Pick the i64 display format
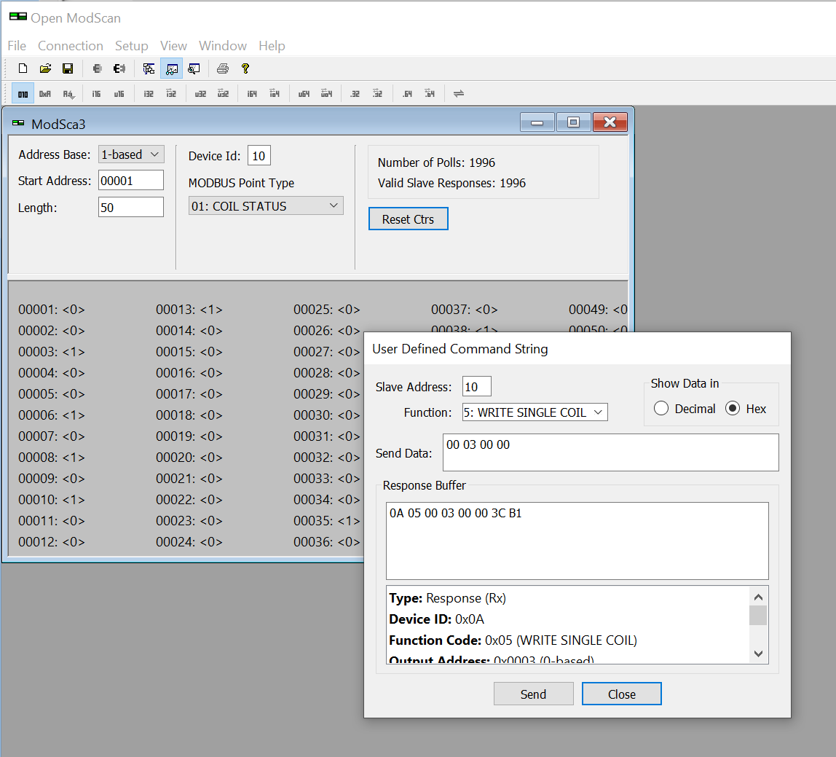The width and height of the screenshot is (836, 757). (x=252, y=94)
